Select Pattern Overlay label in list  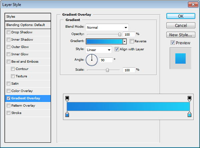[x=23, y=106]
